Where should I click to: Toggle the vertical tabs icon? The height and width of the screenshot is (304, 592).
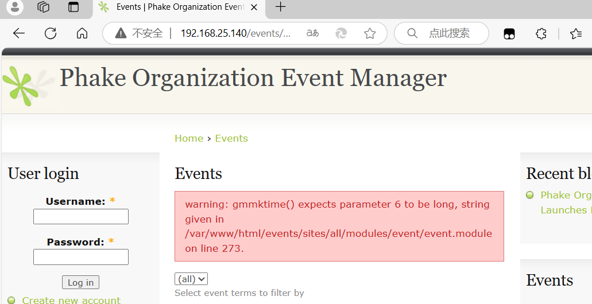73,7
